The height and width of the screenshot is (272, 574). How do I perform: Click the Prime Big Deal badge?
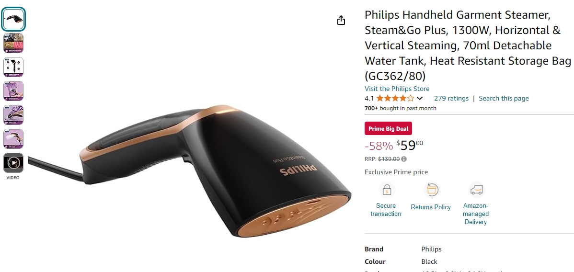pos(388,128)
